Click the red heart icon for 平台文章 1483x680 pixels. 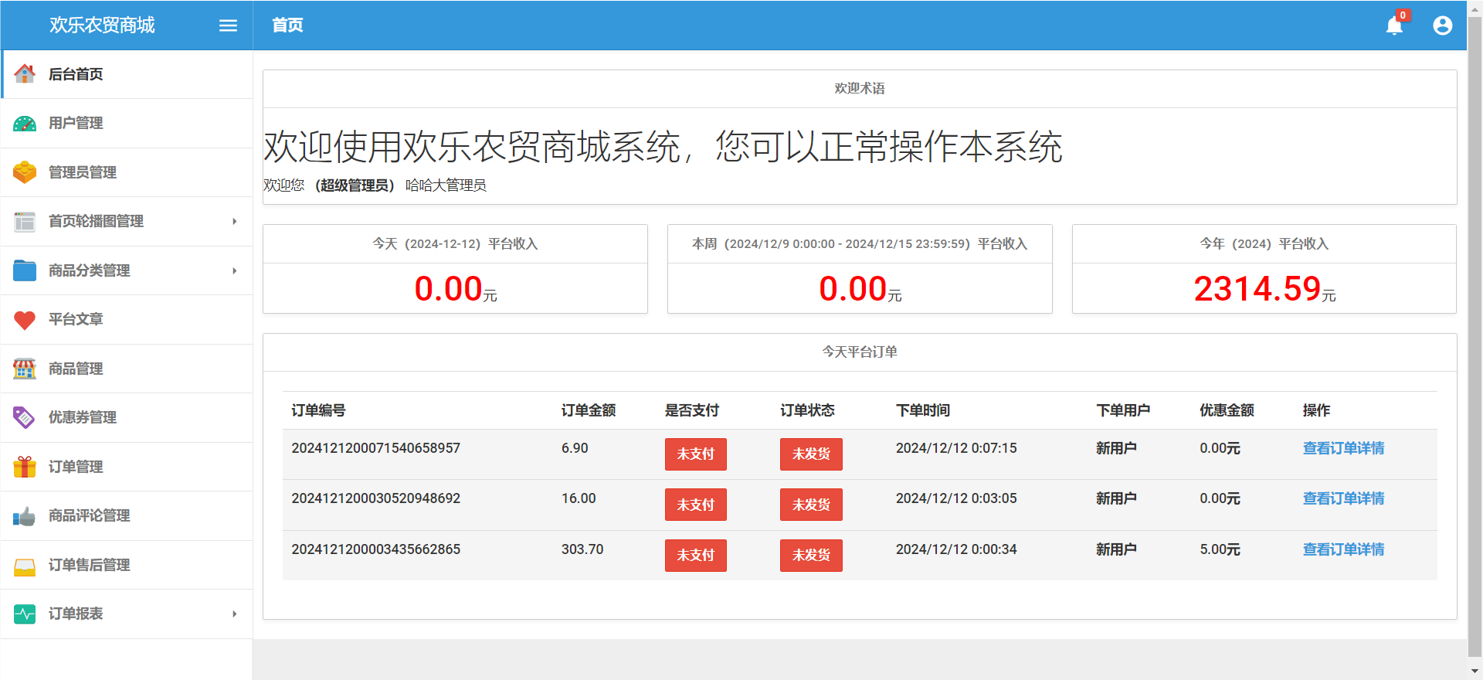(25, 320)
